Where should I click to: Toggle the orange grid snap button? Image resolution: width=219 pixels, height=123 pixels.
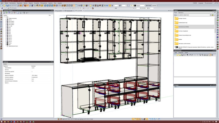point(21,6)
